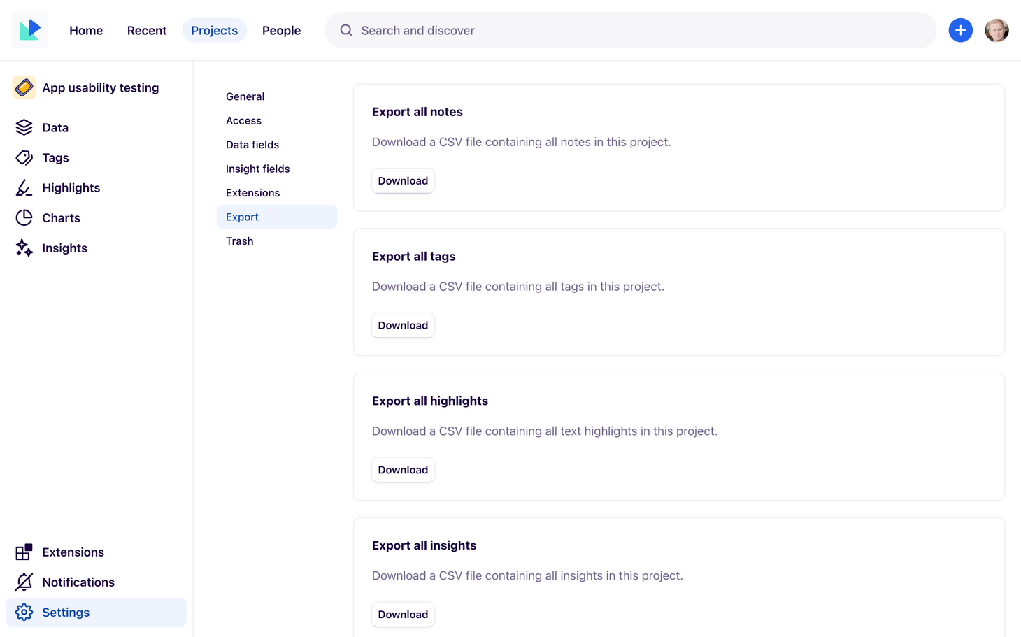Select the Tags icon in the sidebar
The height and width of the screenshot is (637, 1021).
pos(23,157)
